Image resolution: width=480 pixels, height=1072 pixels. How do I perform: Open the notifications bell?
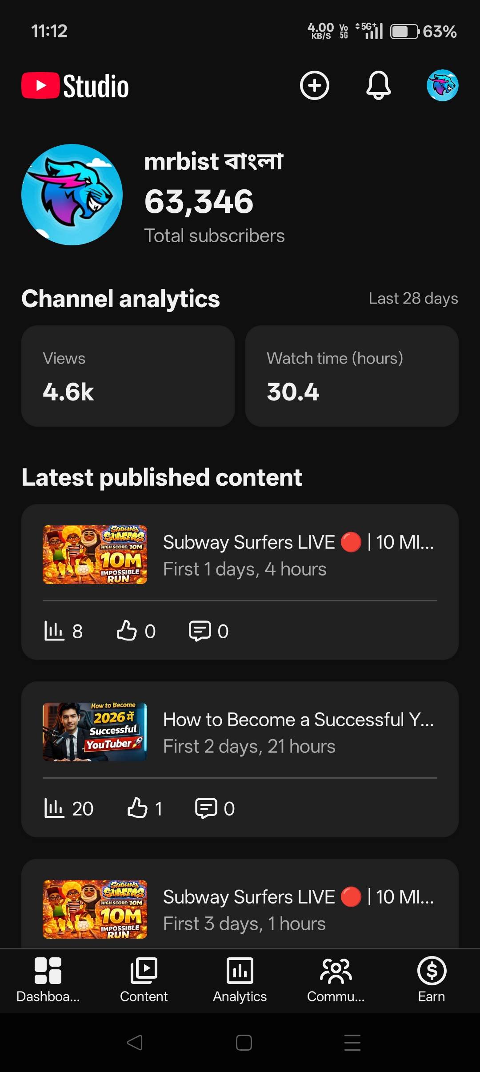pyautogui.click(x=378, y=85)
